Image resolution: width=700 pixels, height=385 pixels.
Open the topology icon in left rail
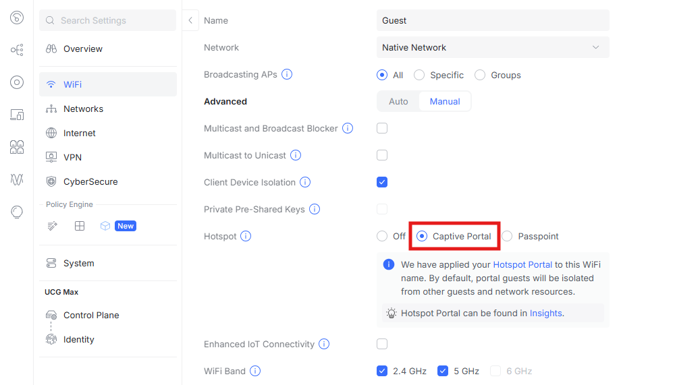17,50
